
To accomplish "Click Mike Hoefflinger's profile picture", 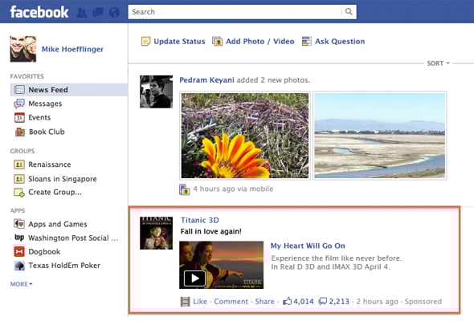I will pyautogui.click(x=23, y=49).
